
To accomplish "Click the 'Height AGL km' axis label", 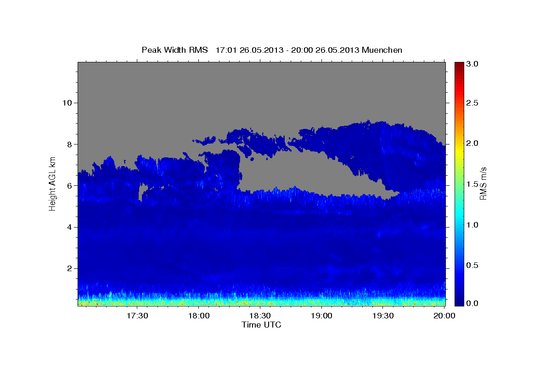I will point(53,183).
